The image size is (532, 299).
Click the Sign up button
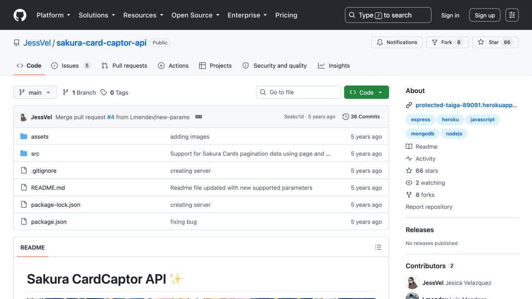coord(485,15)
